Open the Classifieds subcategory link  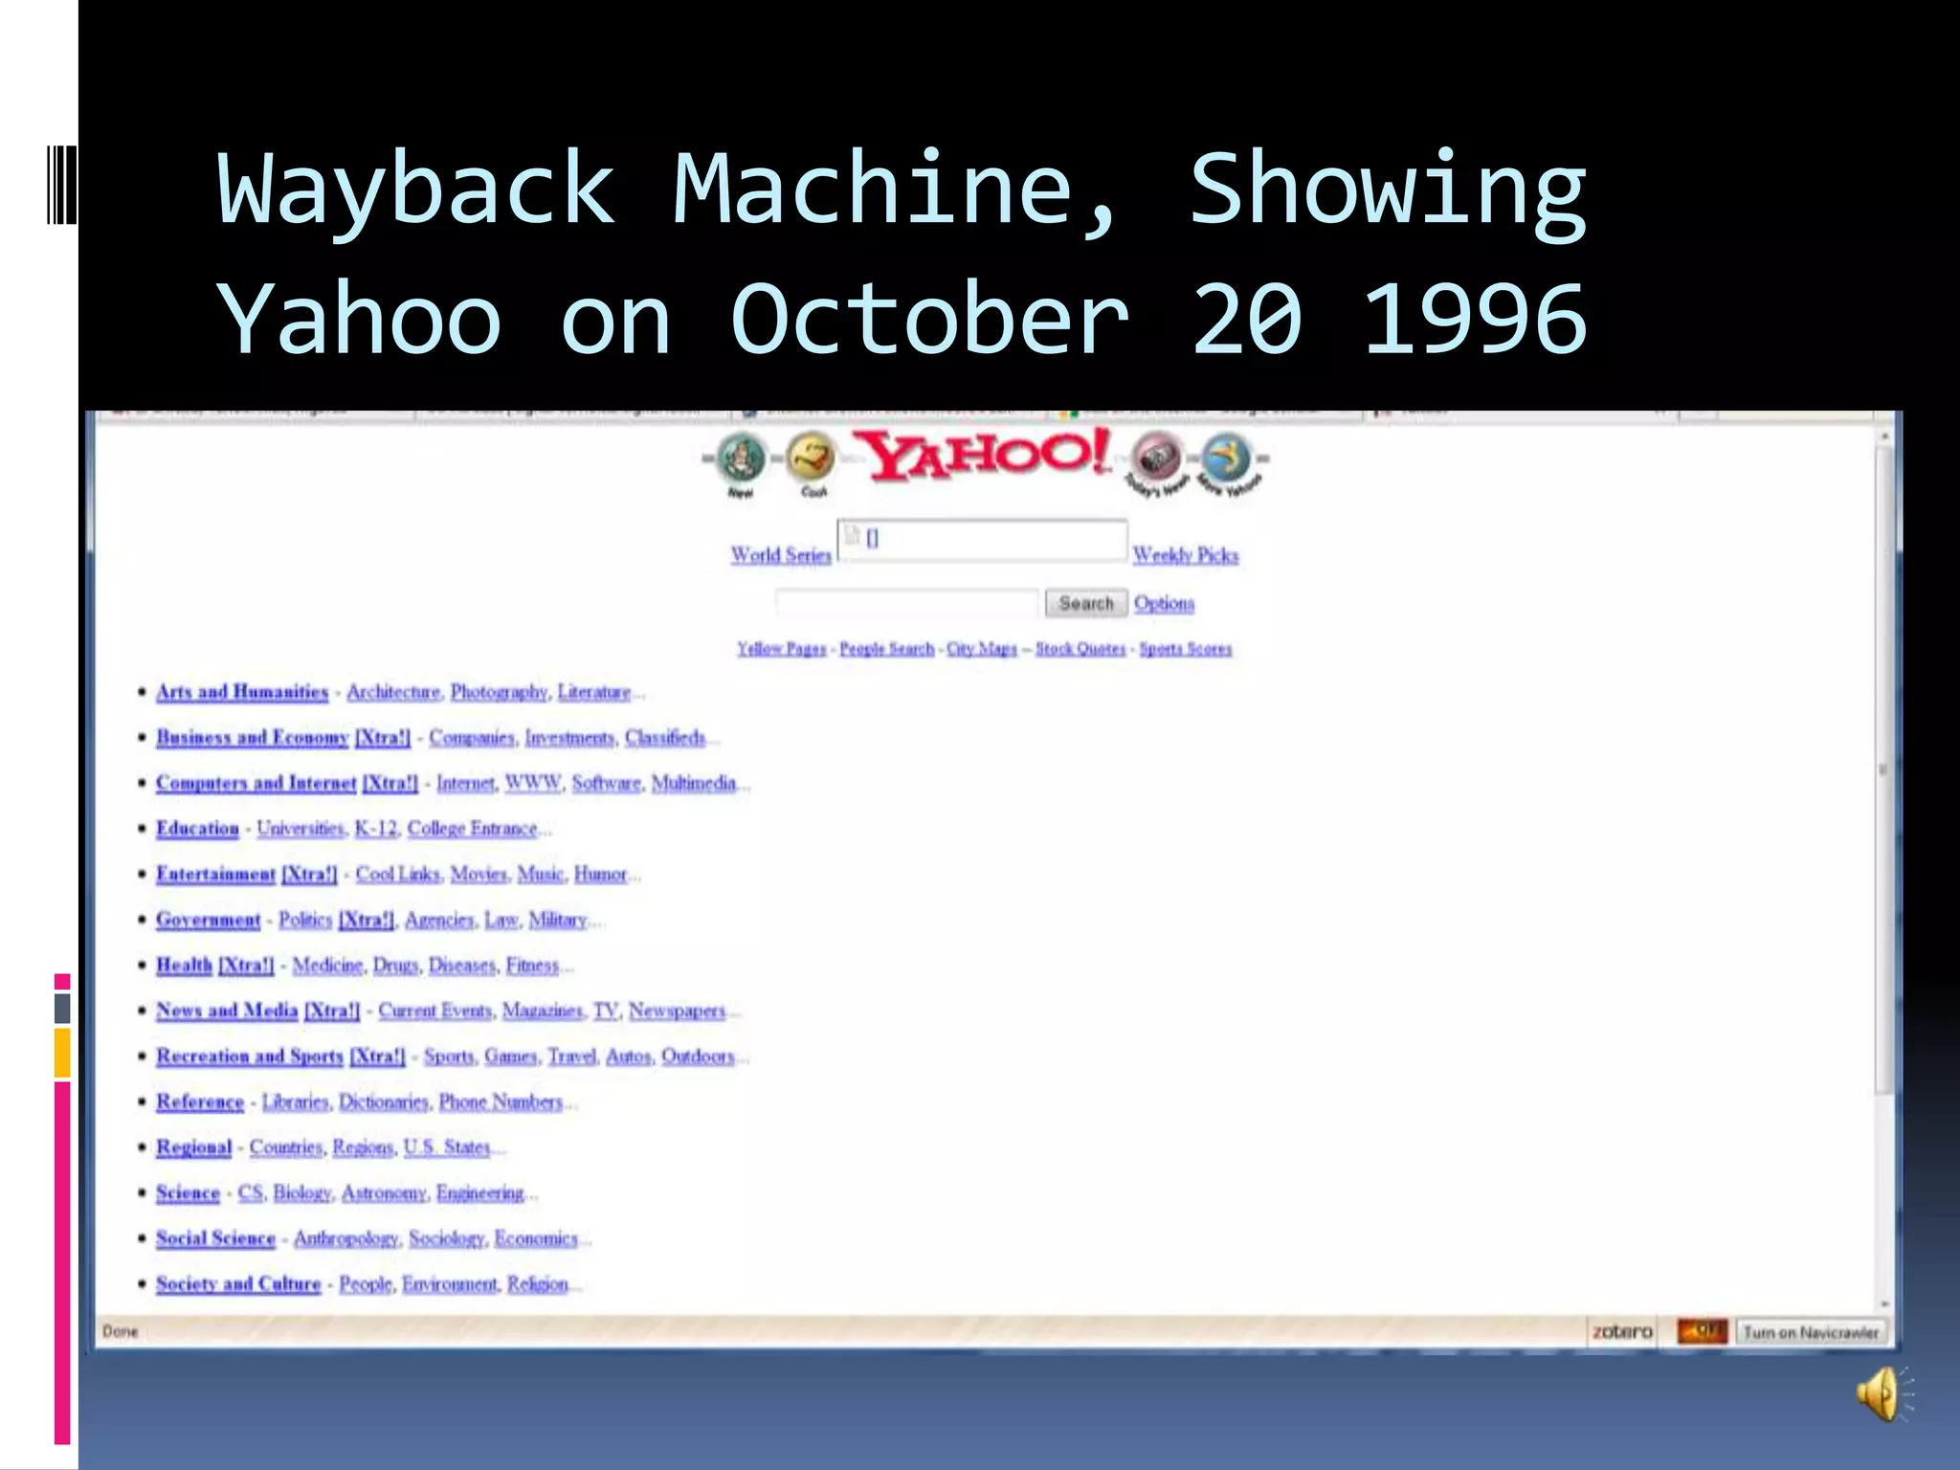[x=665, y=737]
